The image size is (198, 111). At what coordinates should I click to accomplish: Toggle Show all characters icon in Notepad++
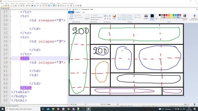(x=51, y=6)
